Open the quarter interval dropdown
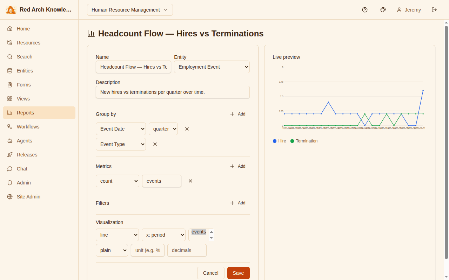 pyautogui.click(x=163, y=129)
